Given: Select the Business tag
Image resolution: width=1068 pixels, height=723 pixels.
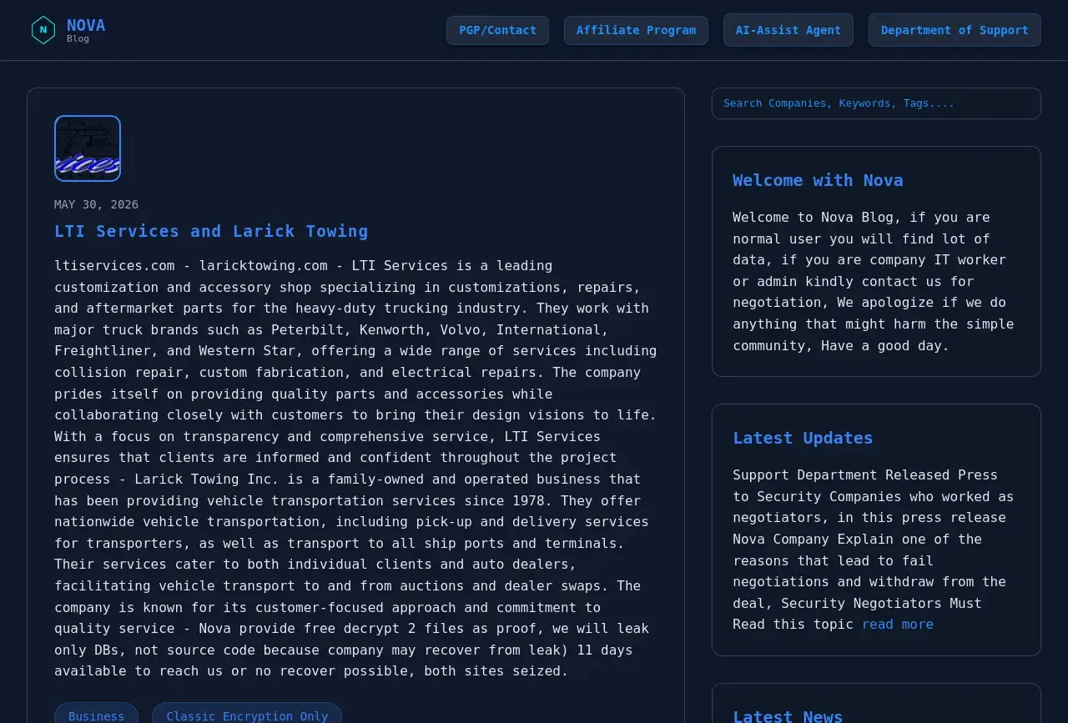Looking at the screenshot, I should pyautogui.click(x=96, y=715).
